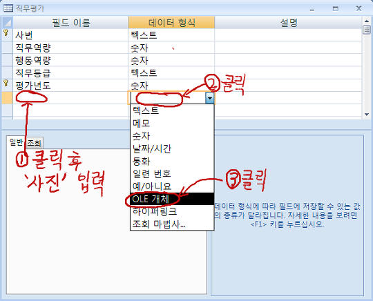Choose 예/아니요 from the data type list
Viewport: 373px width, 301px height.
pyautogui.click(x=172, y=186)
